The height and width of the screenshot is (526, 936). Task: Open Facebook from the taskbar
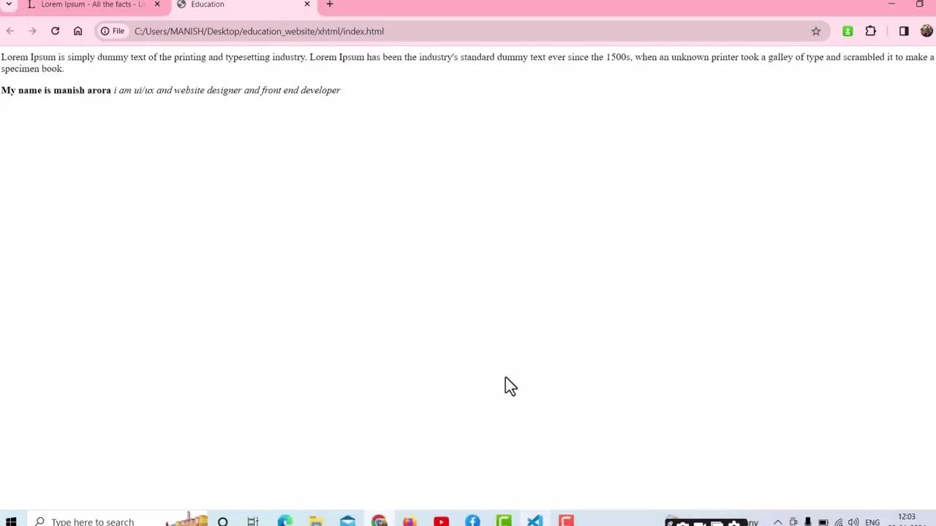pos(472,521)
